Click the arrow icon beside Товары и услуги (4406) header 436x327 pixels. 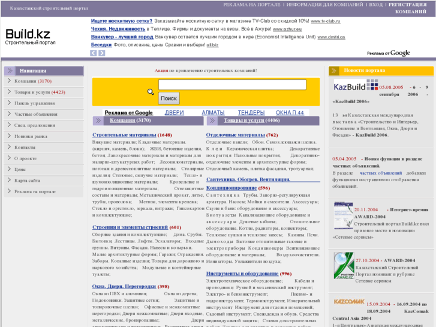point(212,121)
